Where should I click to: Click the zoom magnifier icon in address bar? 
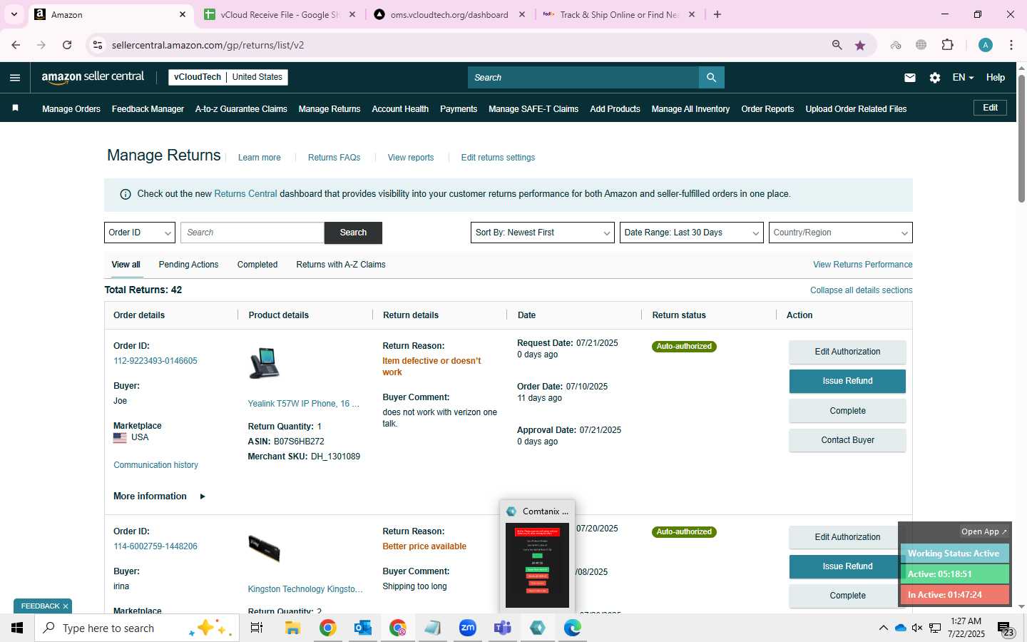[x=837, y=45]
